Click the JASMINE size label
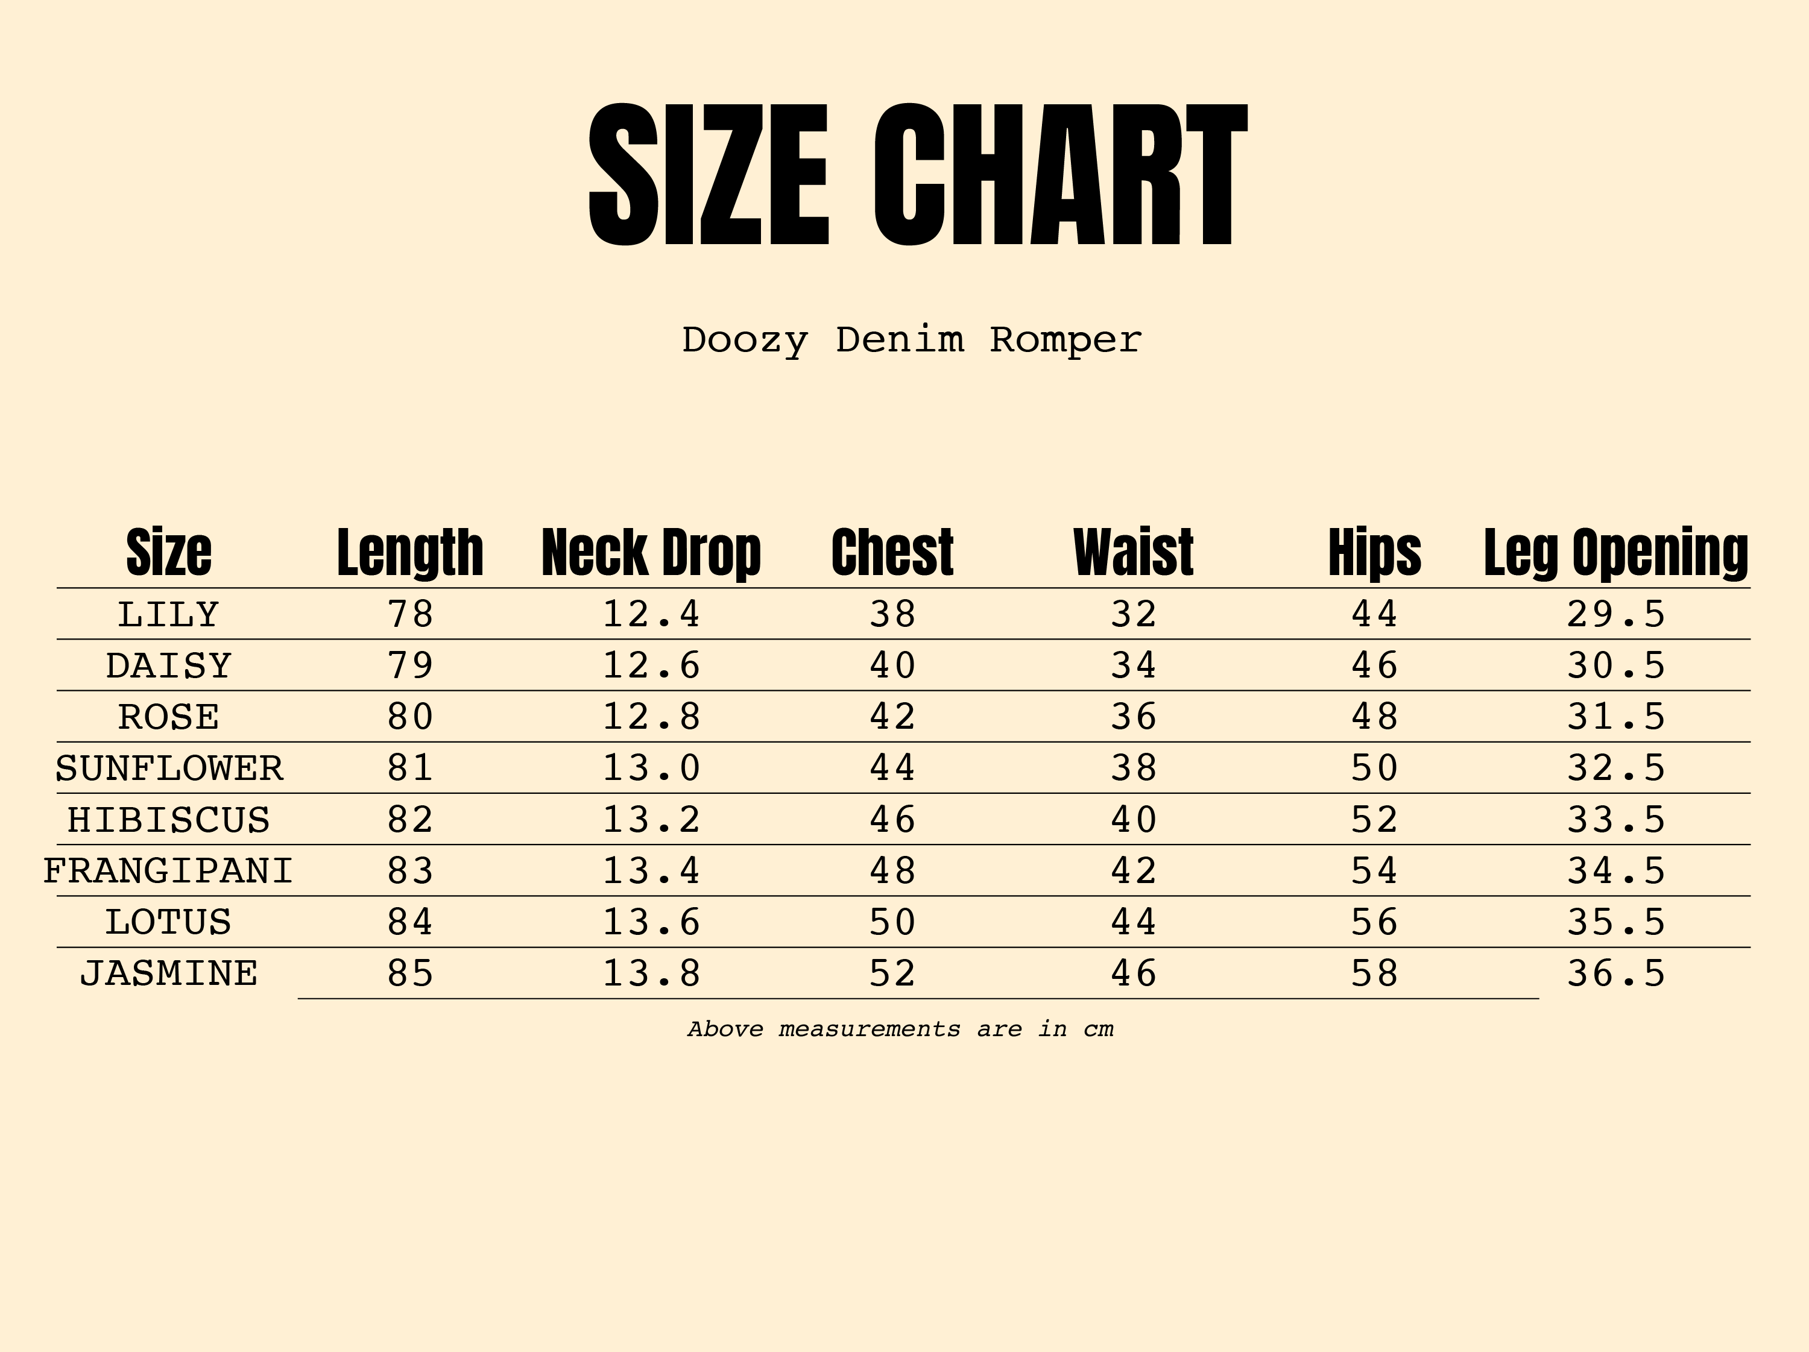 [168, 973]
